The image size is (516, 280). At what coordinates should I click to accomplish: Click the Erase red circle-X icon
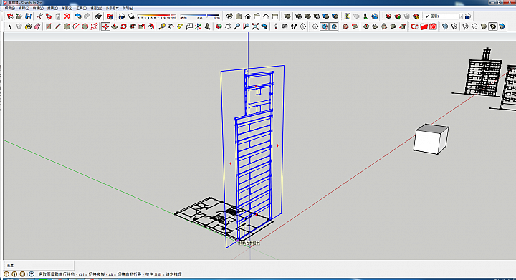(67, 16)
